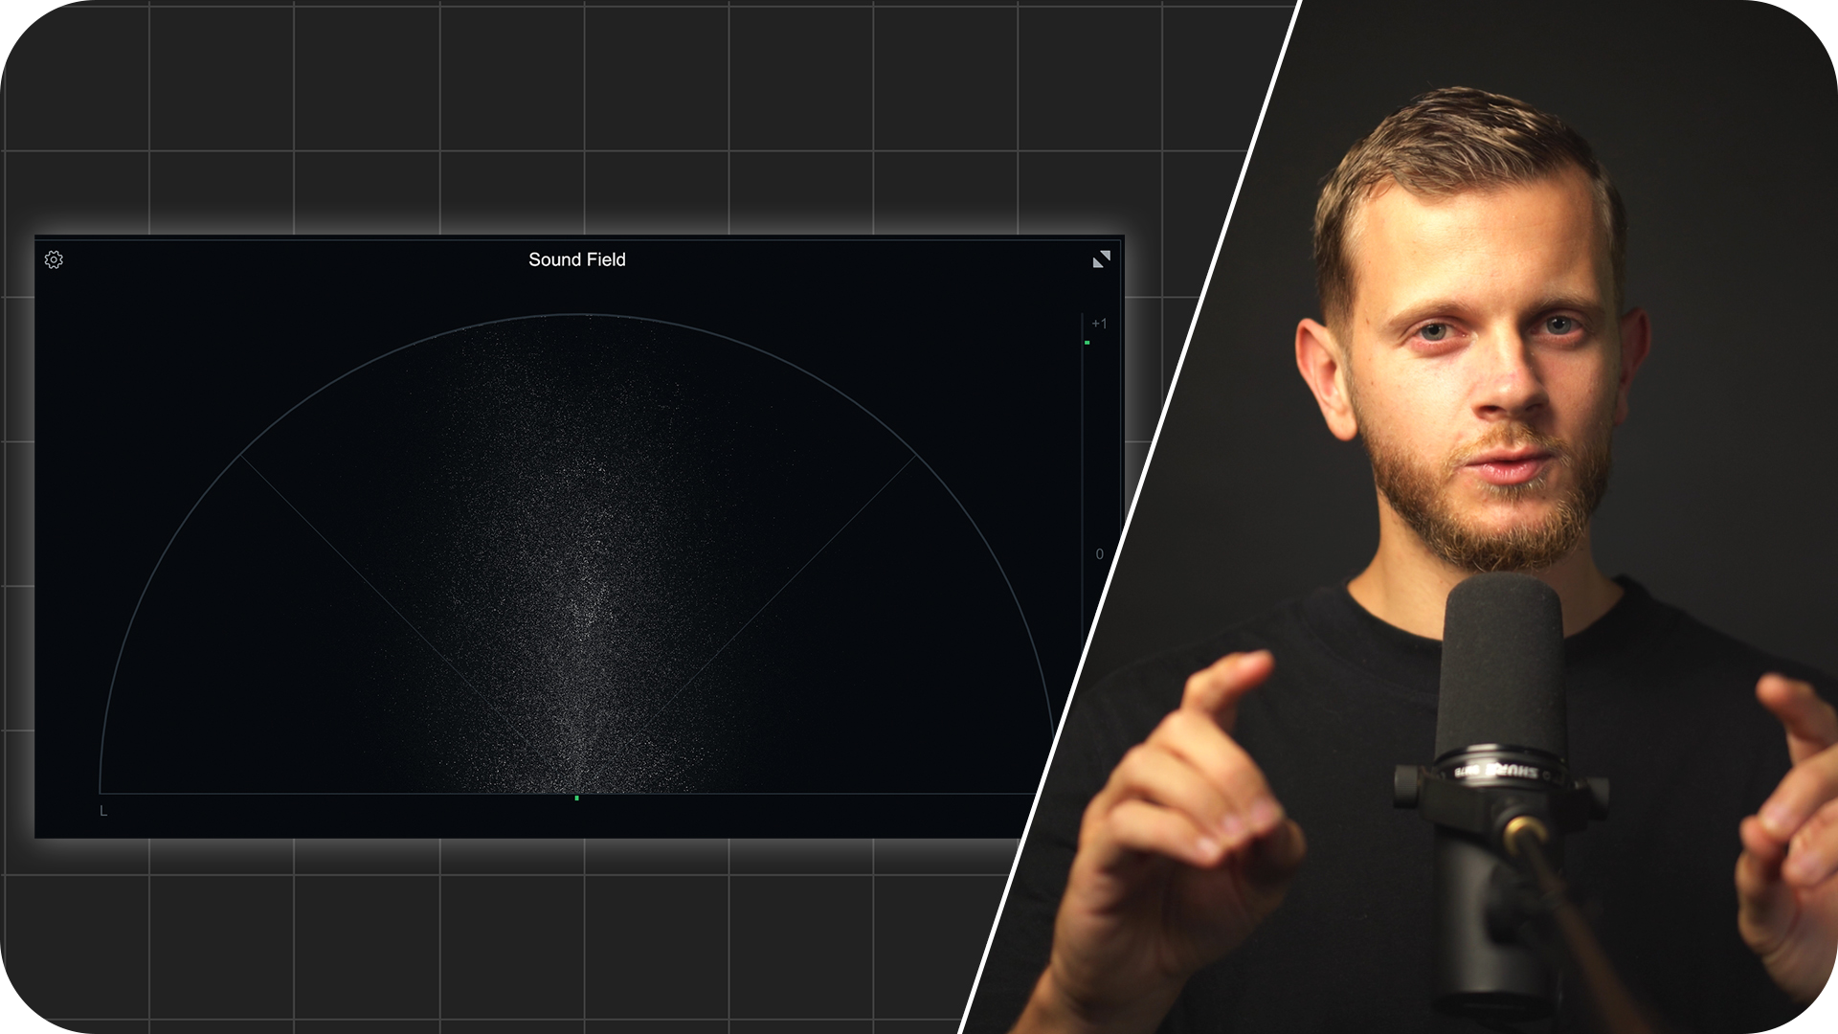Click the top of the semicircle arc
The width and height of the screenshot is (1838, 1034).
pyautogui.click(x=576, y=315)
